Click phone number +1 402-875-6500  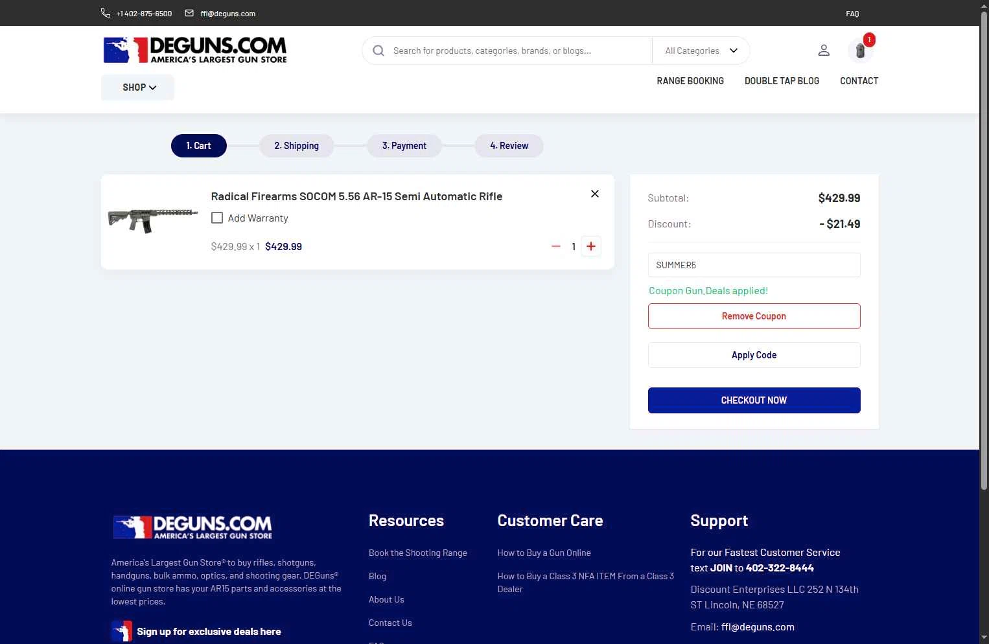[144, 14]
